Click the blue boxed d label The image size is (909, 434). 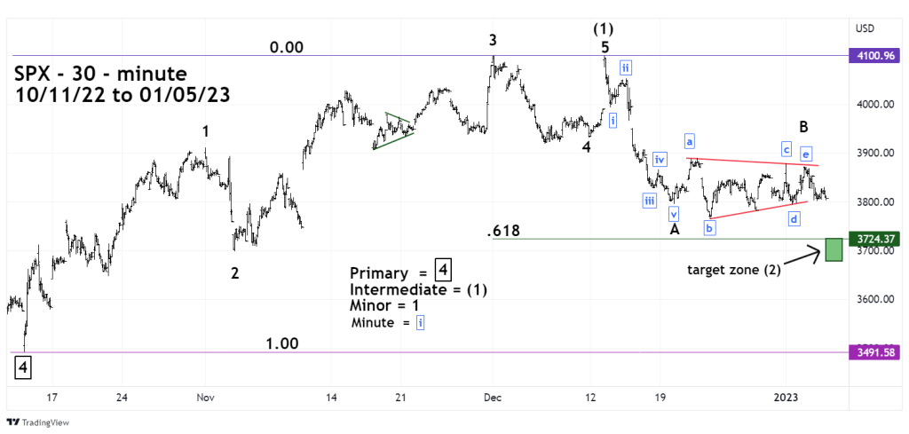[794, 218]
